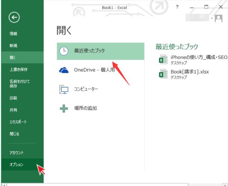Click the horizontal scrollbar left arrow

tap(4, 185)
